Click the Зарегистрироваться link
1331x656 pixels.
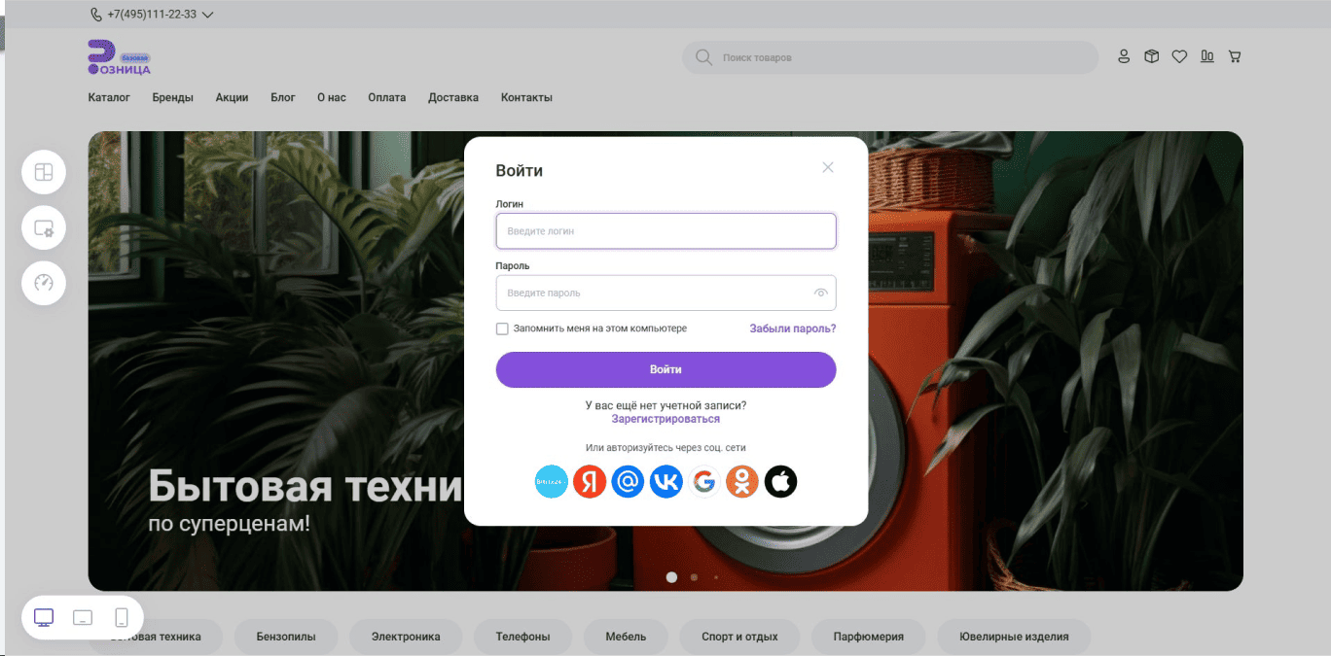(665, 419)
